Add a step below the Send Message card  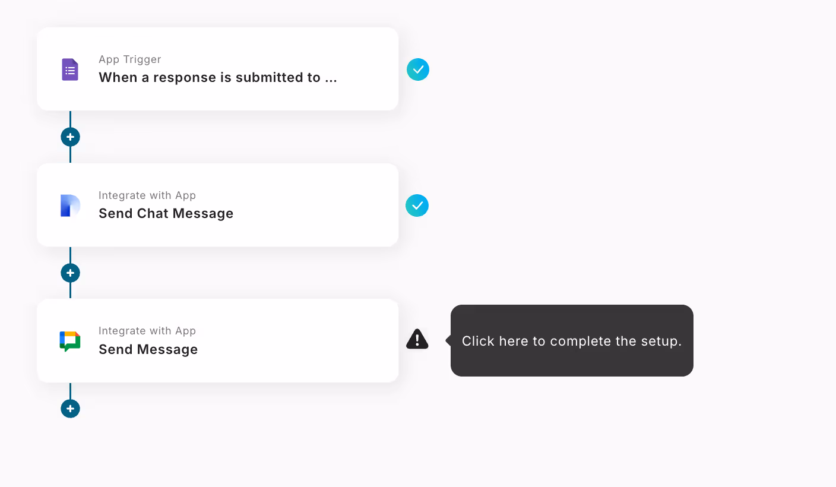pyautogui.click(x=70, y=409)
